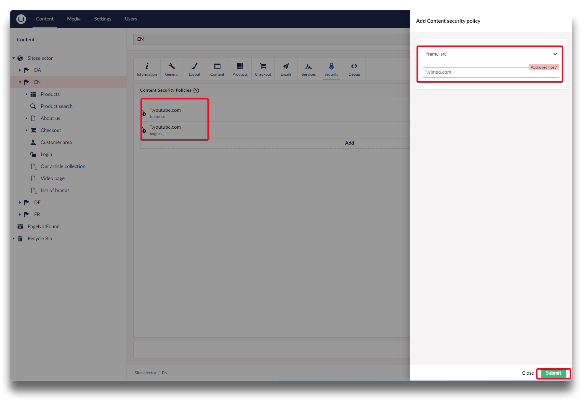Viewport: 582px width, 401px height.
Task: Open the frame-src directive dropdown
Action: 490,54
